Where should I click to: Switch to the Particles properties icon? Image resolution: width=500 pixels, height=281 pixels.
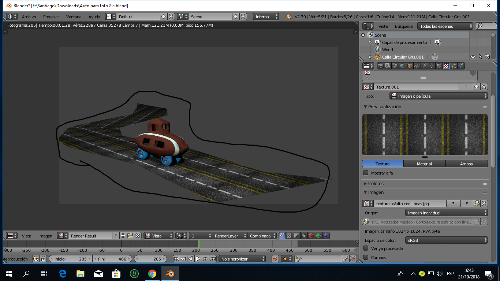tap(454, 66)
